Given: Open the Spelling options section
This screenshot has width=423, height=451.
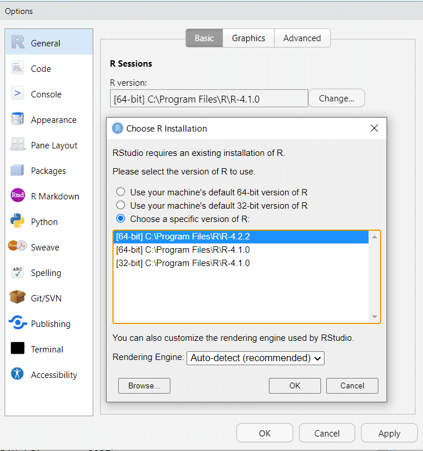Looking at the screenshot, I should (x=49, y=272).
